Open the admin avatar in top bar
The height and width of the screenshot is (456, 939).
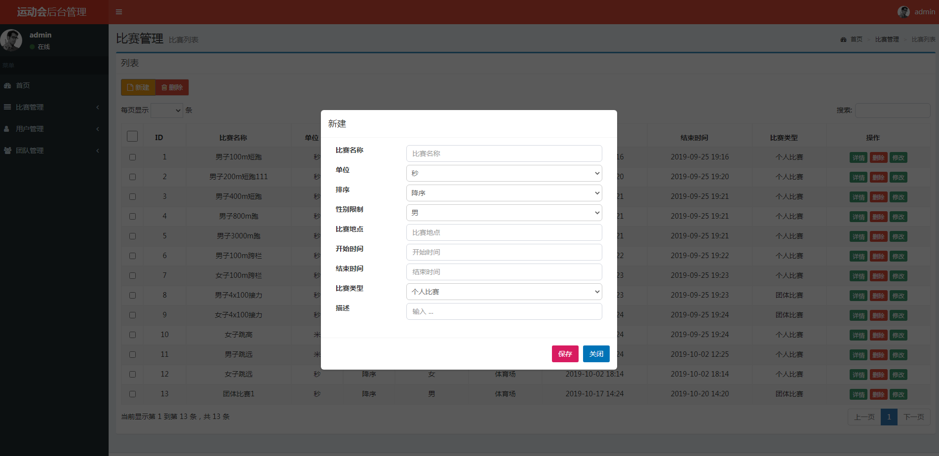coord(903,12)
